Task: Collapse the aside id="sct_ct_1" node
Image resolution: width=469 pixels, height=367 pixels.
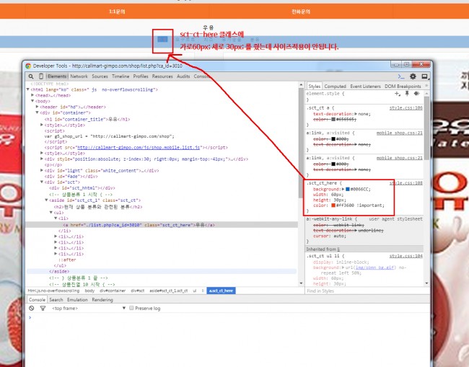Action: (47, 200)
